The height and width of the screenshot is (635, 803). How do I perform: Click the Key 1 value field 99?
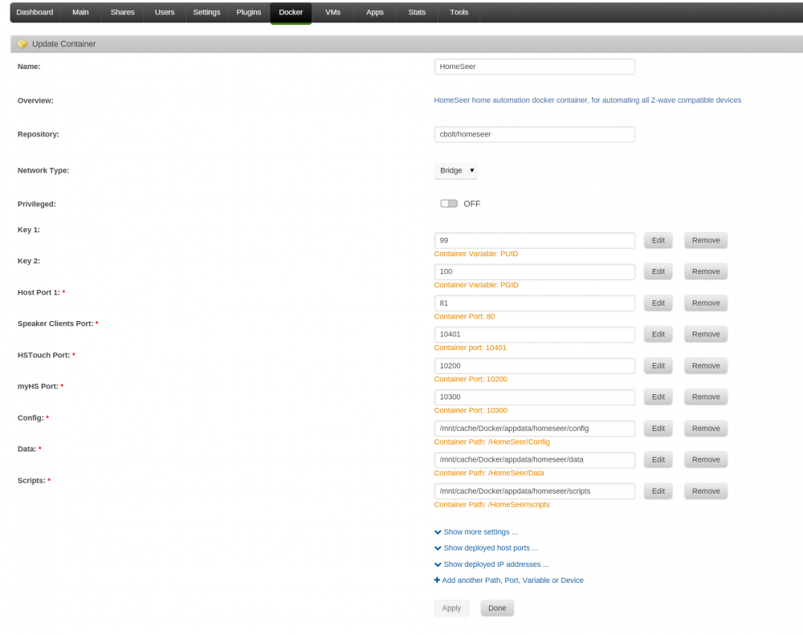[535, 241]
